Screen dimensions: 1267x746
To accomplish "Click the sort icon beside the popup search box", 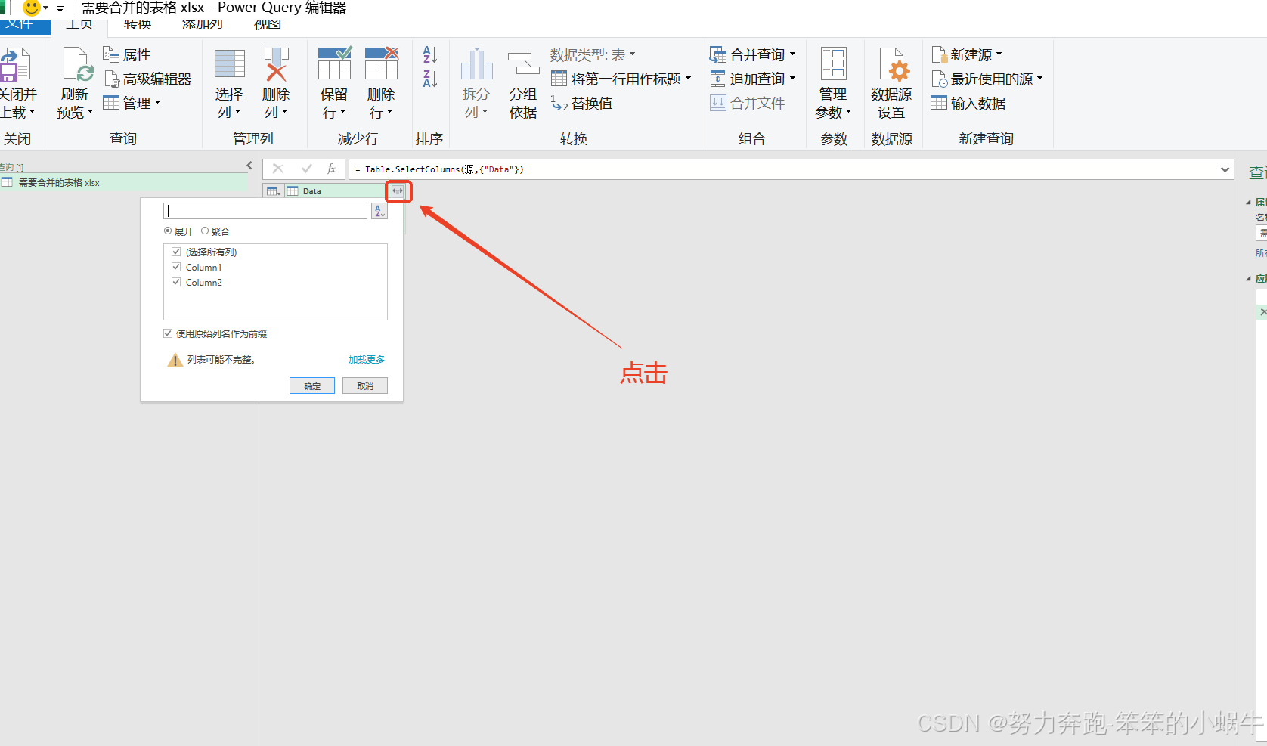I will [x=379, y=211].
